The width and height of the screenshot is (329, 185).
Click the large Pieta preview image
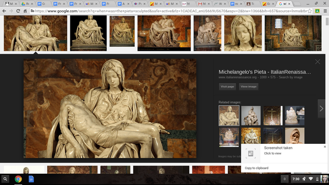tap(110, 108)
